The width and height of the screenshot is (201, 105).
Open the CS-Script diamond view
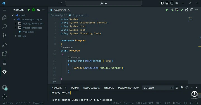(x=4, y=72)
